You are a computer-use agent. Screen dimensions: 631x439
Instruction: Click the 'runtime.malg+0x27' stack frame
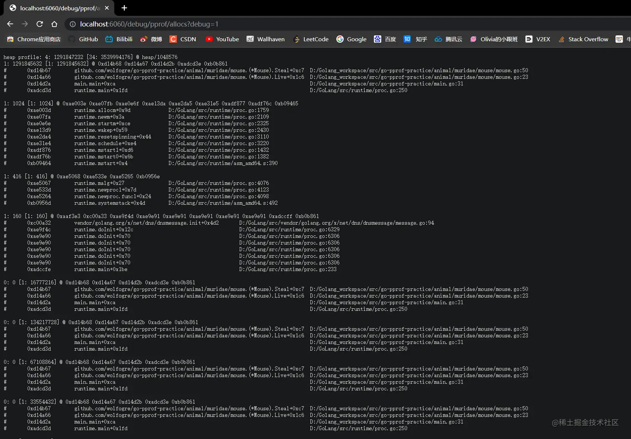click(x=99, y=183)
